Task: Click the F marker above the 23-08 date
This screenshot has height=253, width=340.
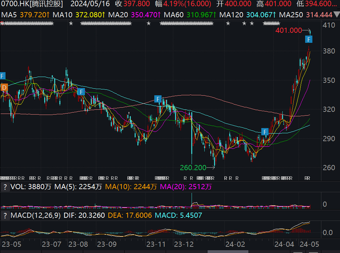Action: pos(81,92)
